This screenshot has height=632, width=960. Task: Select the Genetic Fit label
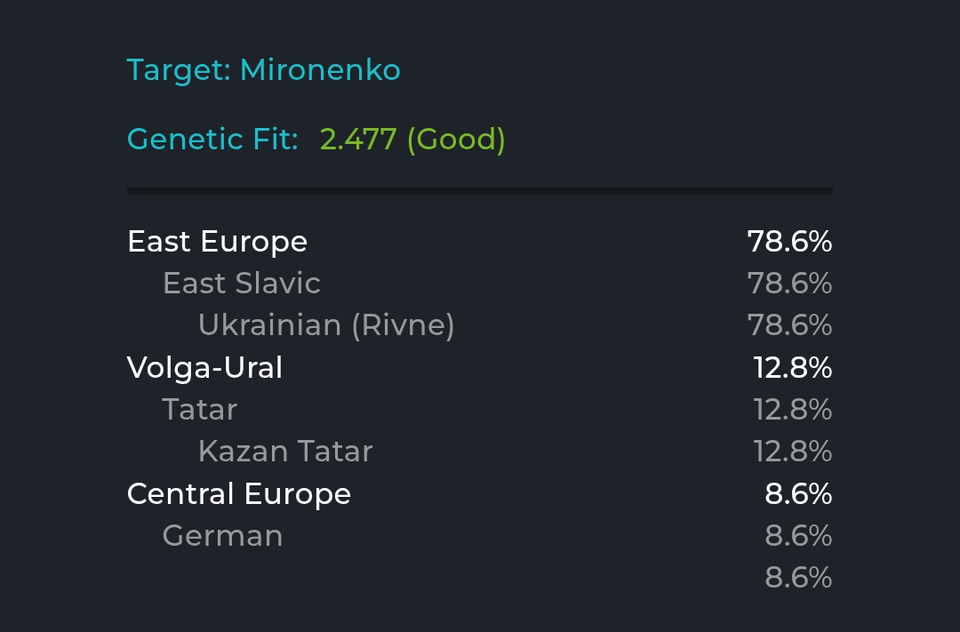coord(212,139)
